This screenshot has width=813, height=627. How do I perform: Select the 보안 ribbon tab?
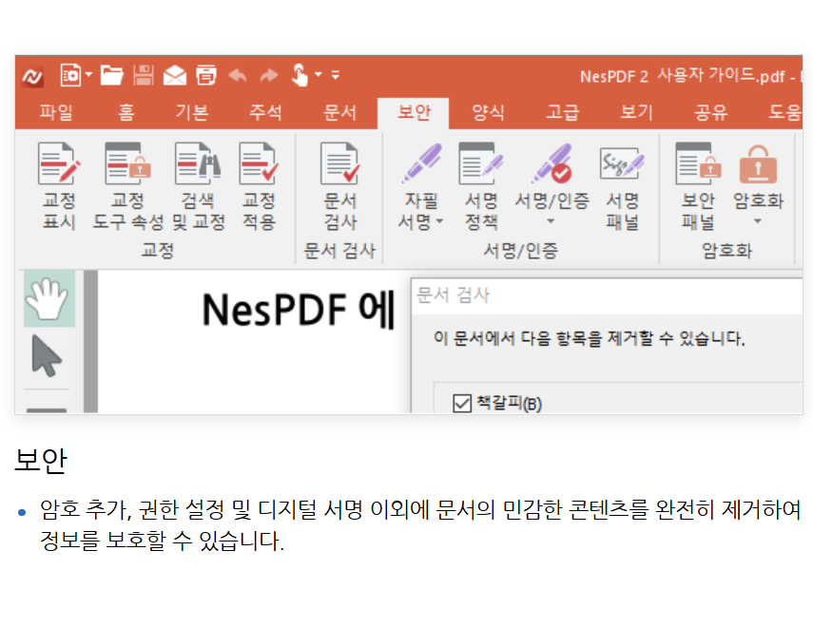pyautogui.click(x=414, y=112)
